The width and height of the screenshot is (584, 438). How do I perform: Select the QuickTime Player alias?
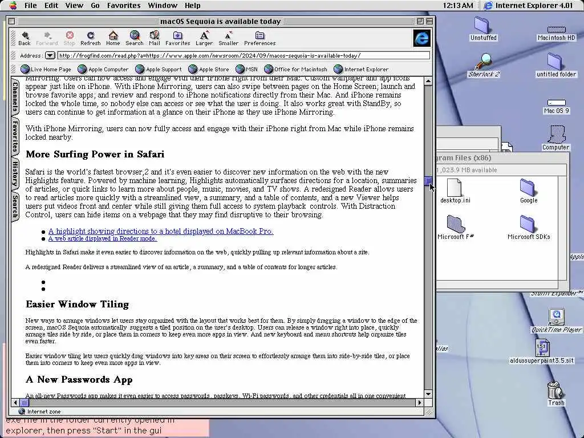pyautogui.click(x=556, y=321)
